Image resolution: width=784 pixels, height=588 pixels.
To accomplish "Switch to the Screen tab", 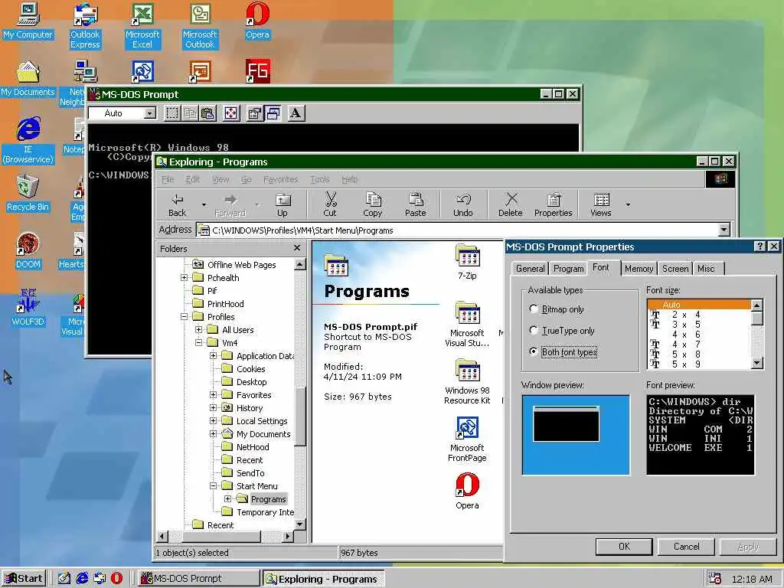I will click(x=675, y=269).
